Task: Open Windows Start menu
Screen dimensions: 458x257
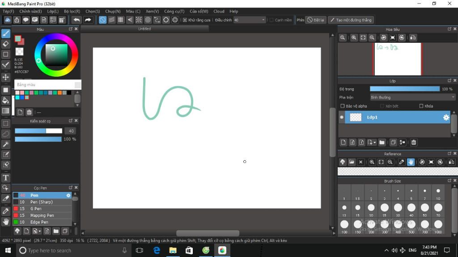Action: click(x=8, y=250)
